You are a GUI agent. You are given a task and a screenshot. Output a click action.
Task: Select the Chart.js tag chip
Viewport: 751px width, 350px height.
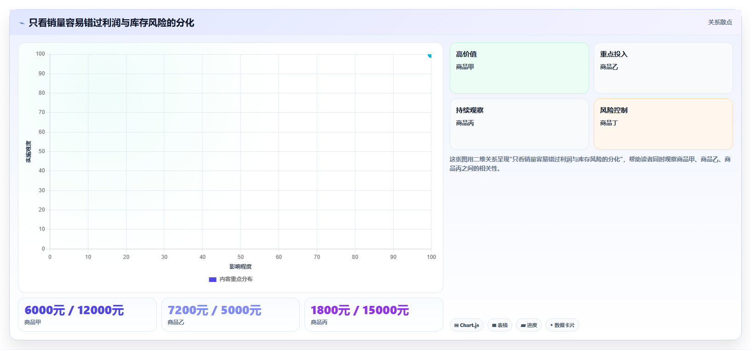tap(467, 325)
